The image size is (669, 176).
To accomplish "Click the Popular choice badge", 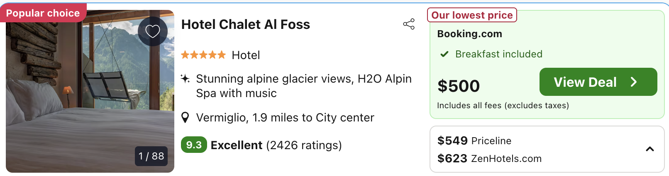I will click(x=43, y=13).
